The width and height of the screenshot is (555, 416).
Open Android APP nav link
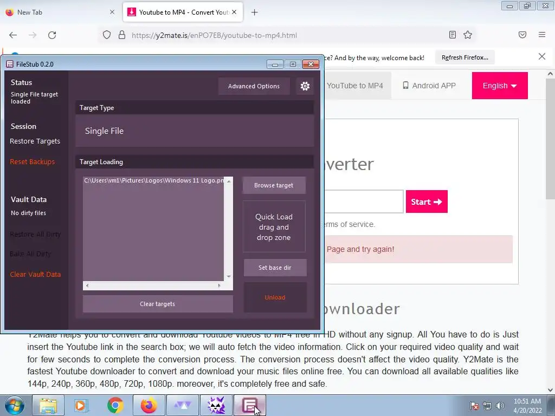pos(429,86)
